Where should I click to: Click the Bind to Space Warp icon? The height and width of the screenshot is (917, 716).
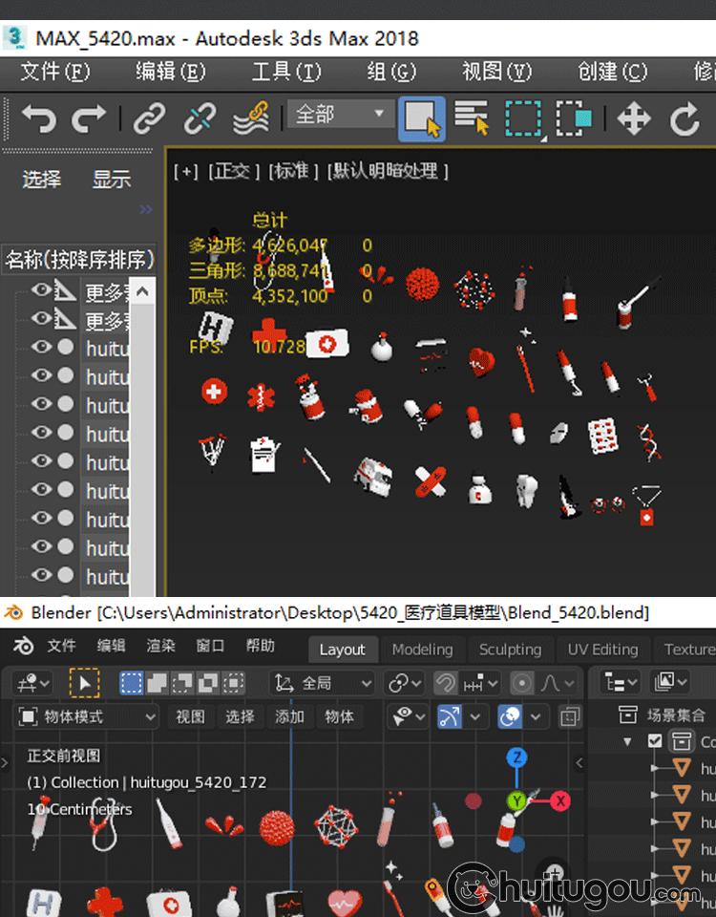[250, 118]
